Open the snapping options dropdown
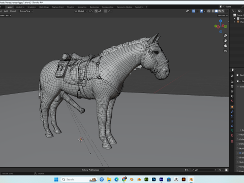The width and height of the screenshot is (244, 183). click(100, 11)
